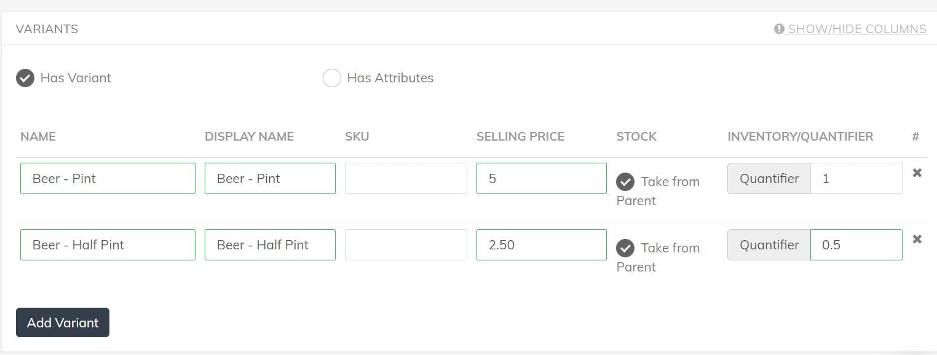Click the Take from Parent checkmark for Beer - Pint
The height and width of the screenshot is (355, 937).
625,181
